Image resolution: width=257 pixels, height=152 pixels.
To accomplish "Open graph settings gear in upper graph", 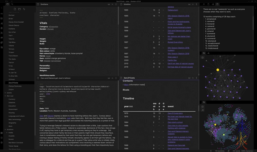I will pos(203,58).
